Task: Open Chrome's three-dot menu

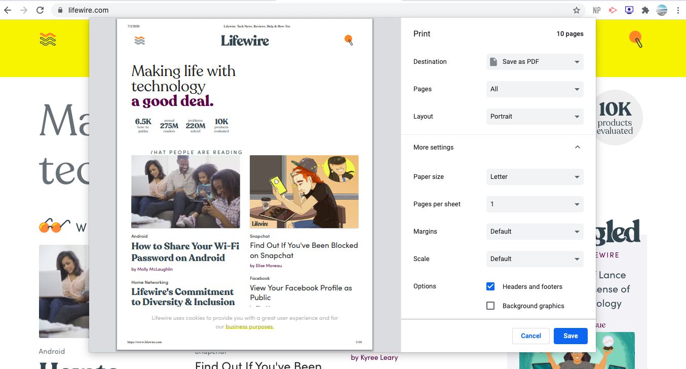Action: [x=678, y=10]
